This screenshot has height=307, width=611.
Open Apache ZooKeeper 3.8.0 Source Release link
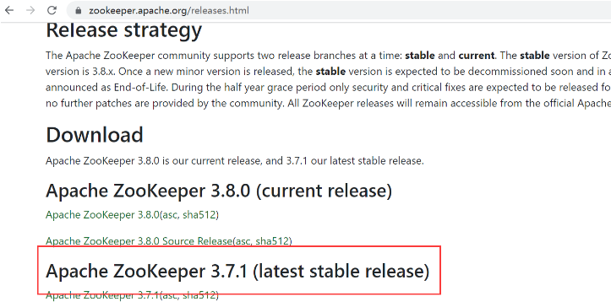point(139,241)
